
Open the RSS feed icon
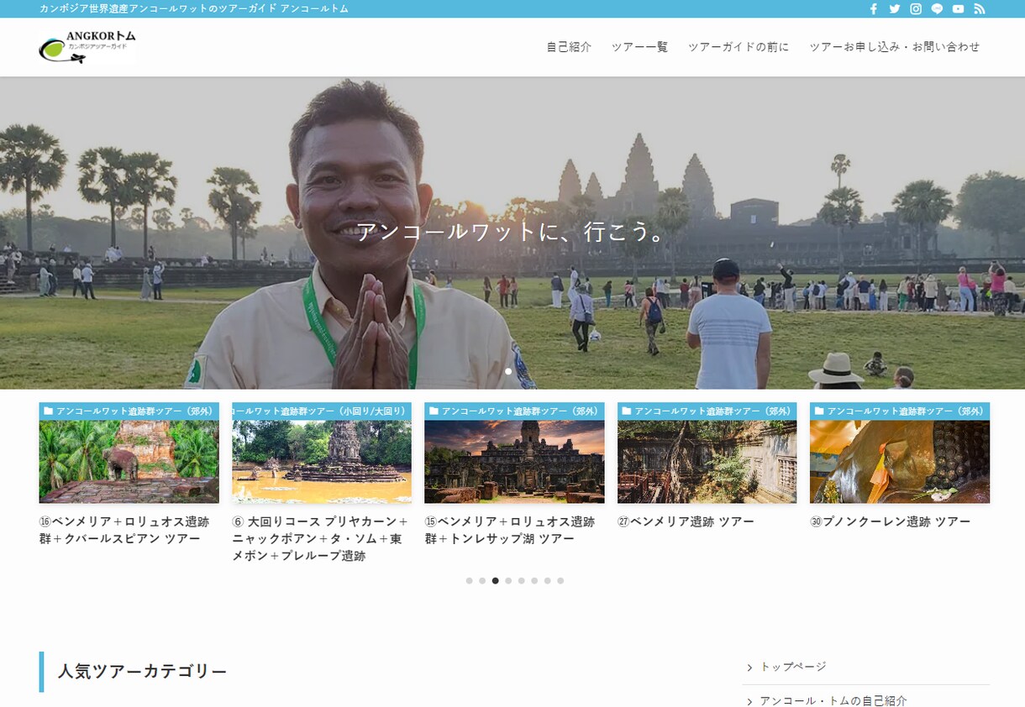980,9
